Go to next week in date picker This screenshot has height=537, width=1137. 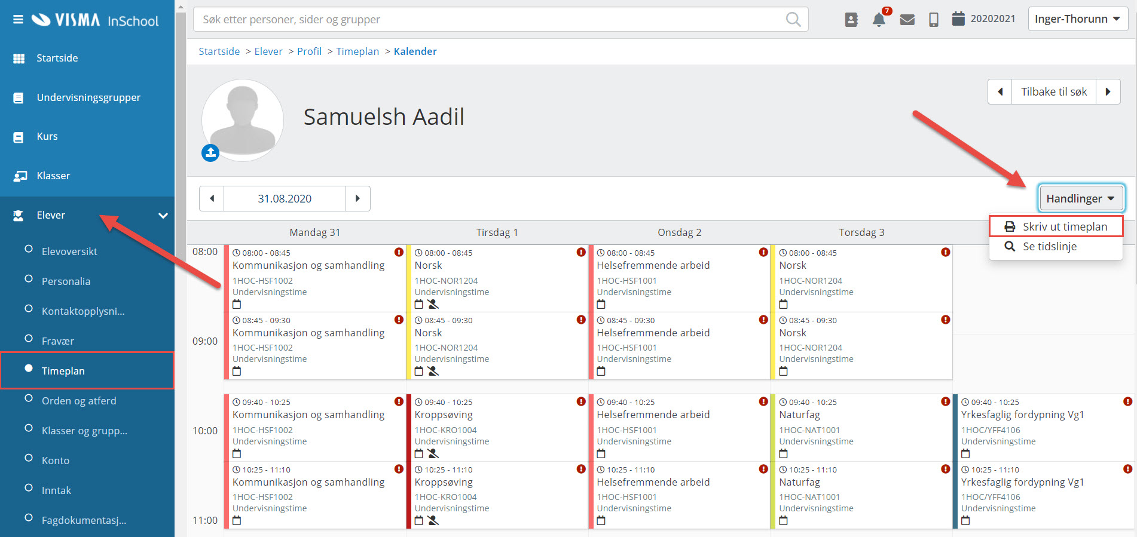(x=357, y=198)
